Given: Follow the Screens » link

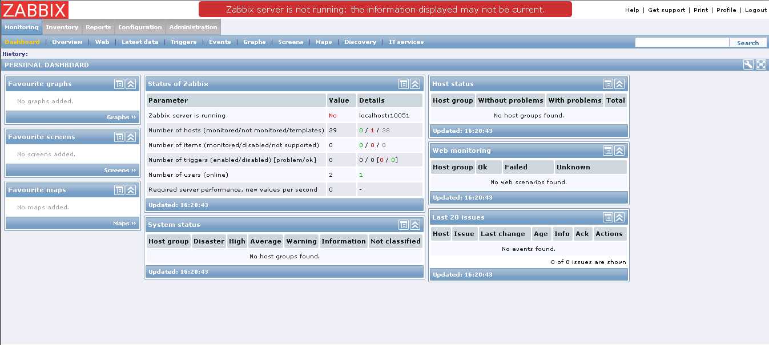Looking at the screenshot, I should pyautogui.click(x=120, y=171).
